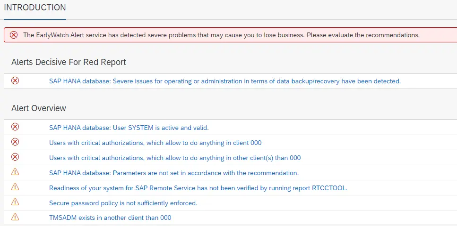Click warning triangle beside TMSADM alert
This screenshot has height=226, width=457.
point(15,217)
